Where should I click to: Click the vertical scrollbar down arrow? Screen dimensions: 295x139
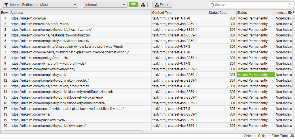[294, 128]
